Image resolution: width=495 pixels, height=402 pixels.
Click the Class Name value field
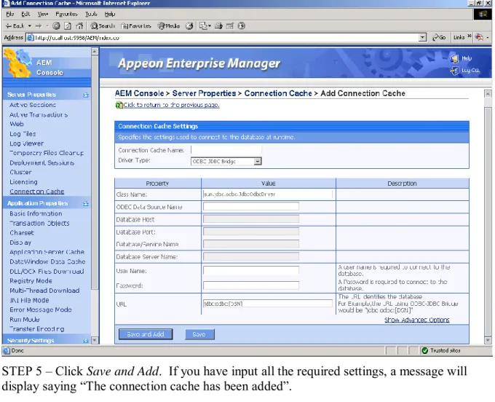click(268, 194)
